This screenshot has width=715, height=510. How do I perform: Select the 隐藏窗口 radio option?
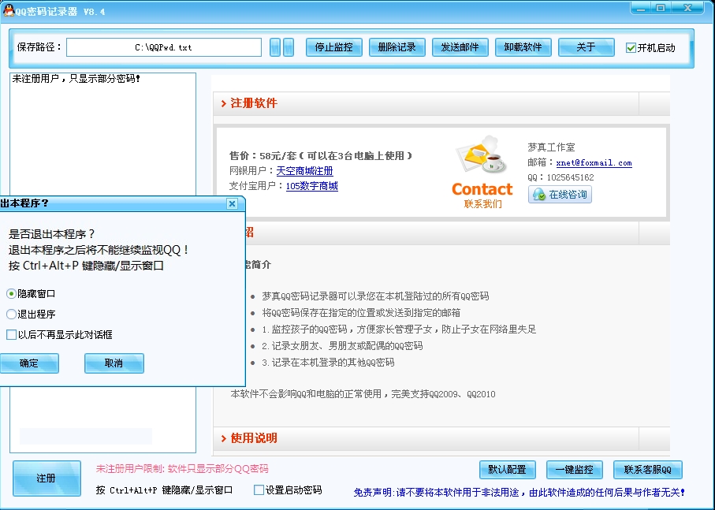tap(11, 294)
